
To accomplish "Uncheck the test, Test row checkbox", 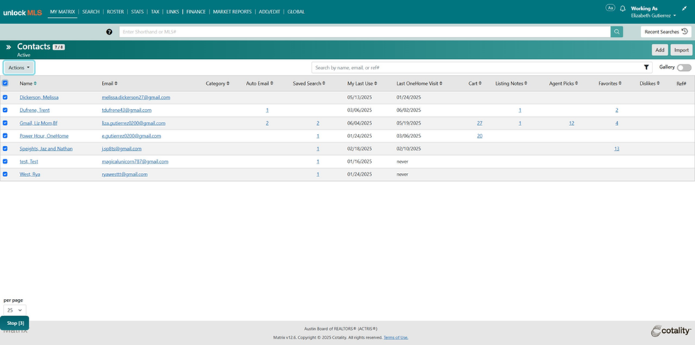I will [6, 162].
